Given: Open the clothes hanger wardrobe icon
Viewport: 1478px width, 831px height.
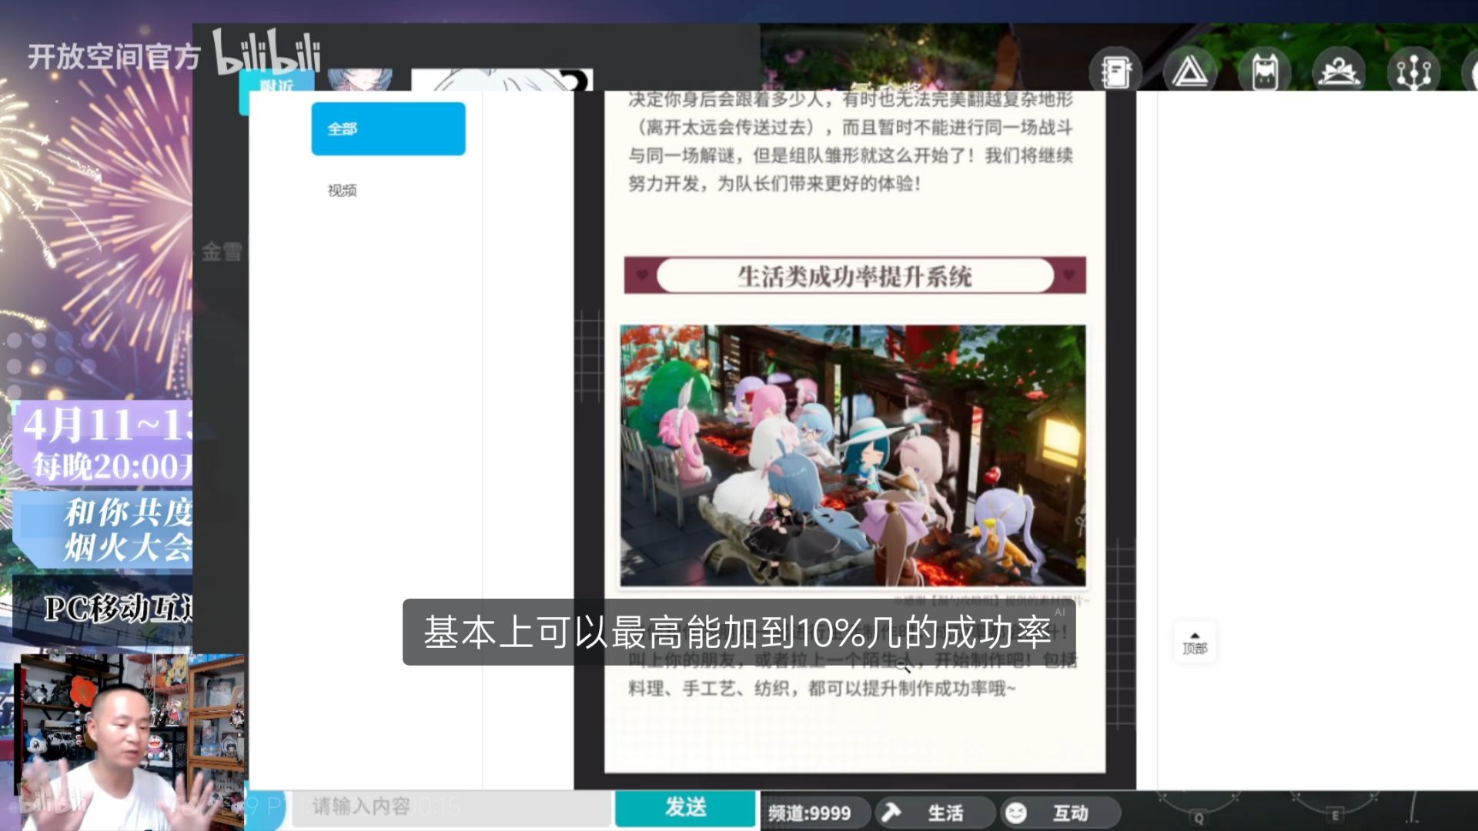Looking at the screenshot, I should tap(1339, 72).
